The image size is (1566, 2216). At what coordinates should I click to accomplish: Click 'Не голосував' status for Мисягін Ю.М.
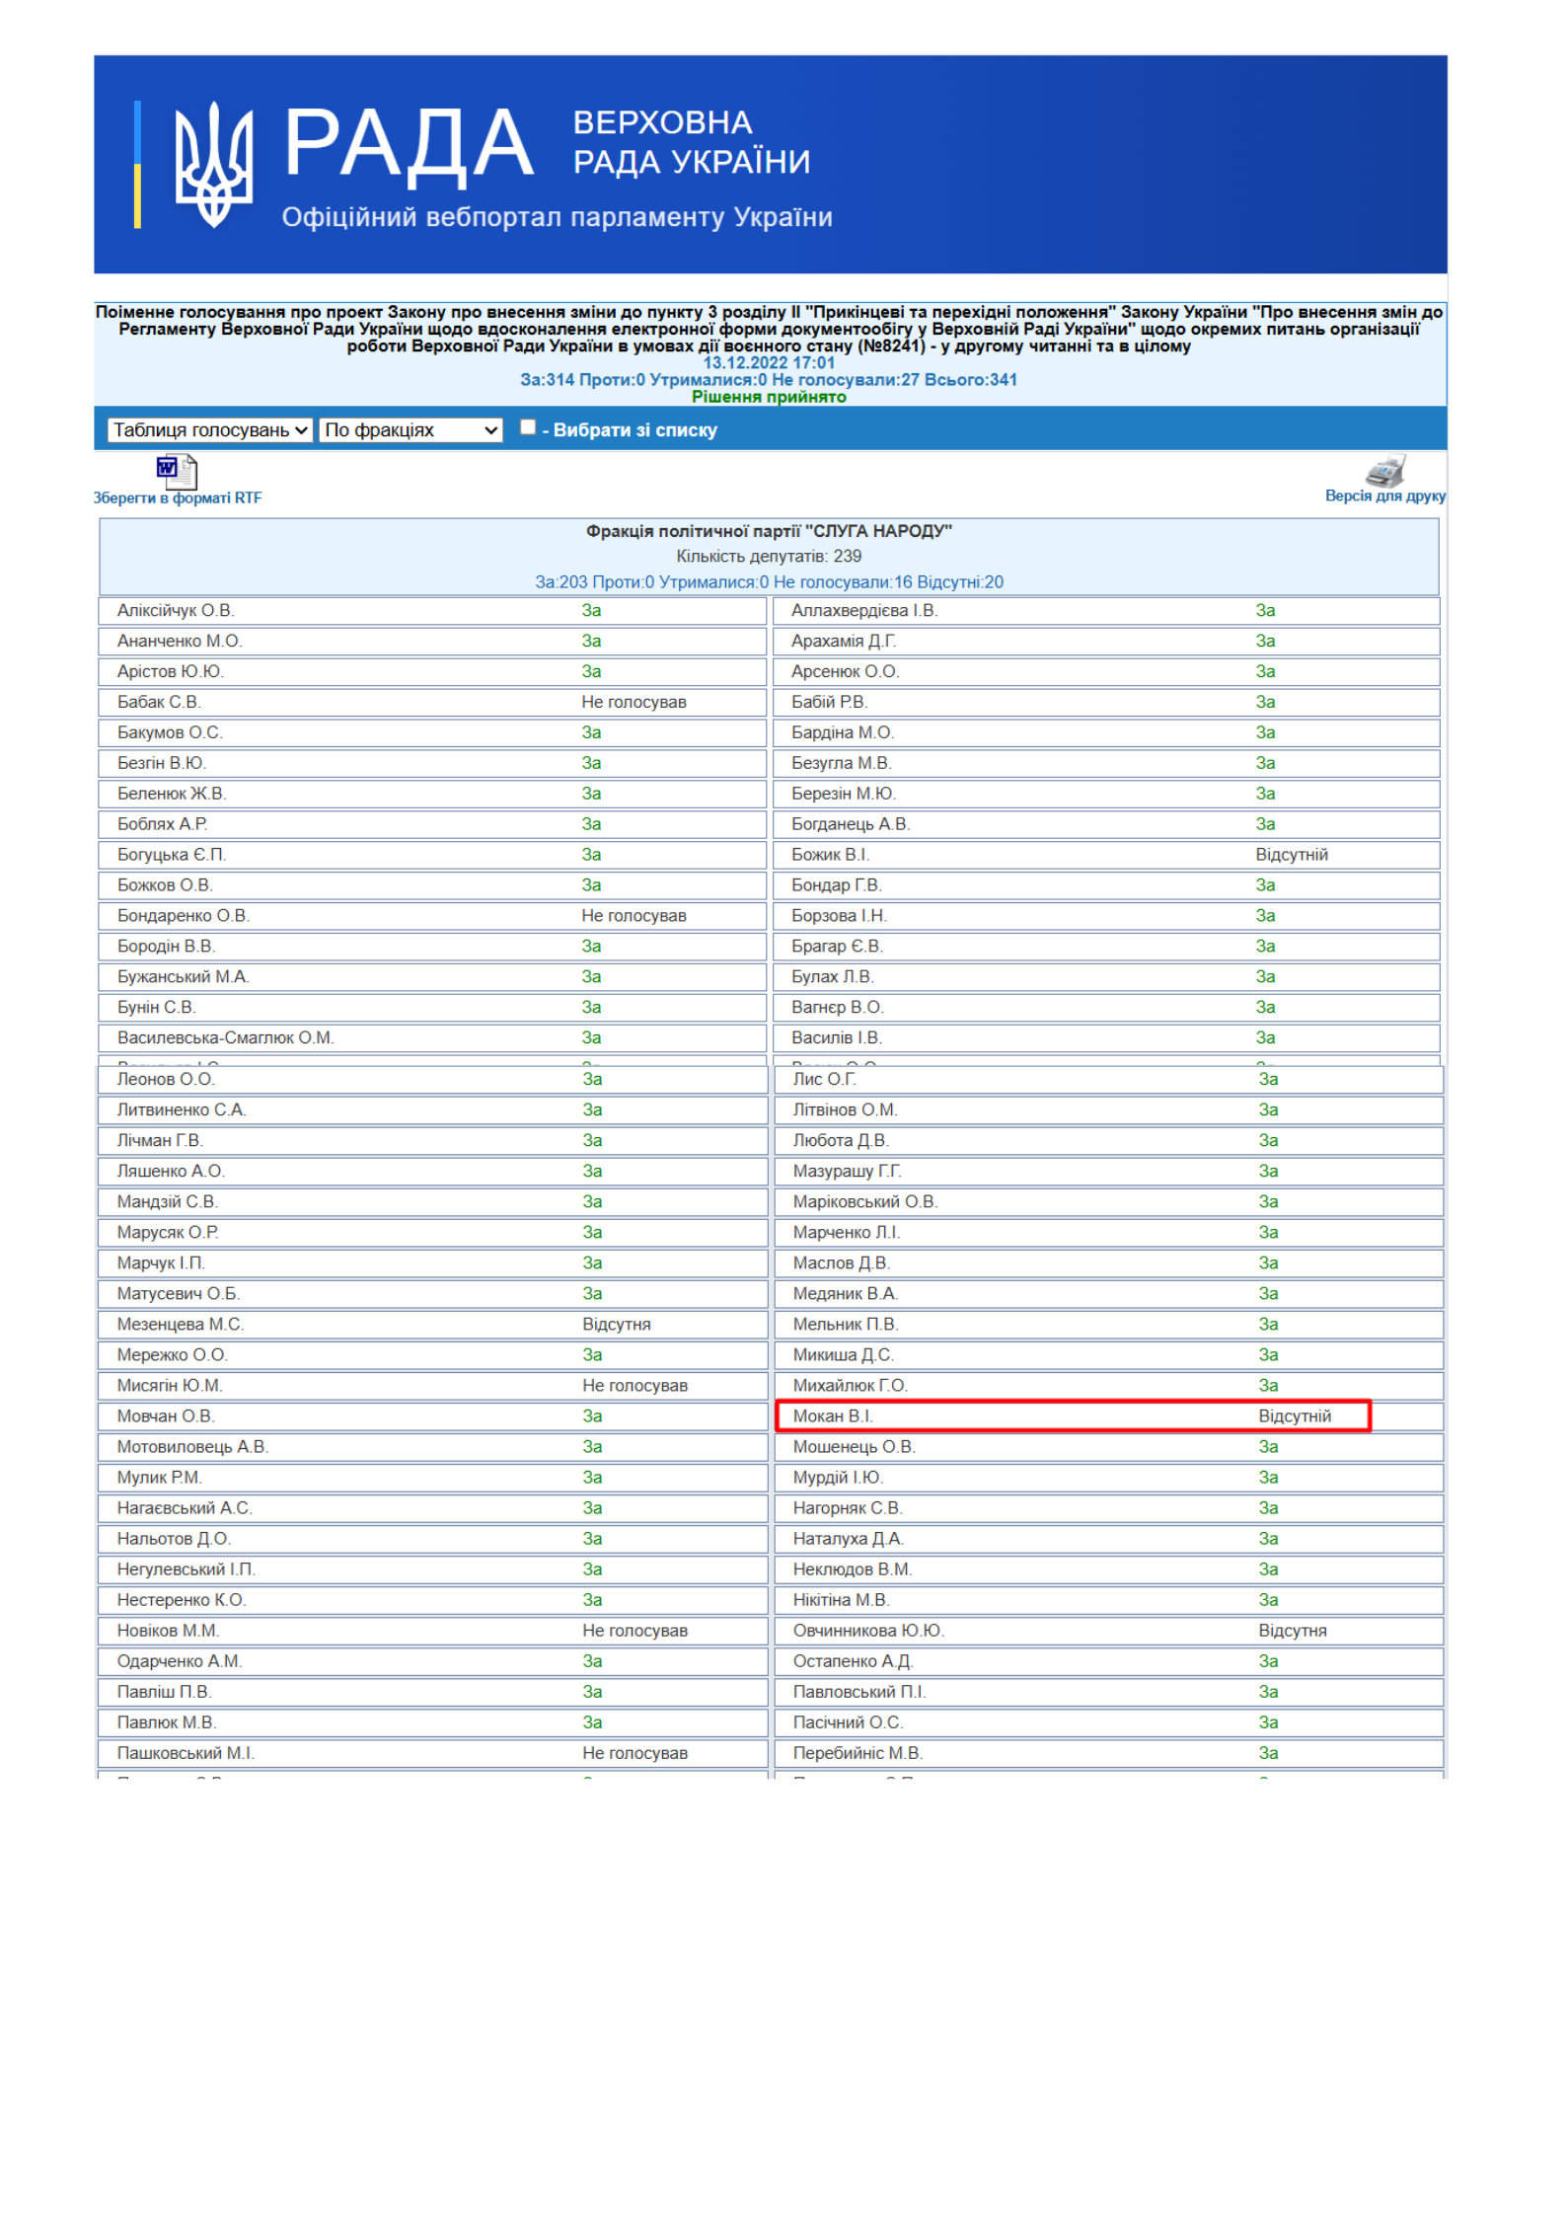point(634,1385)
